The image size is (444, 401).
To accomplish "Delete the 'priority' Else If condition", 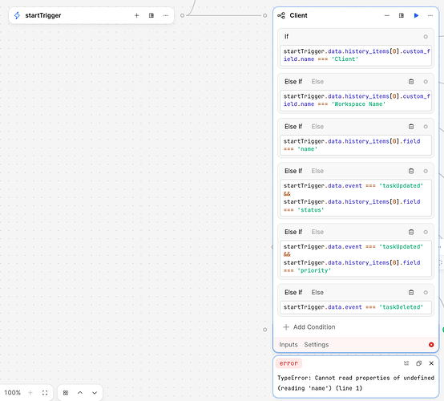I will click(x=411, y=232).
